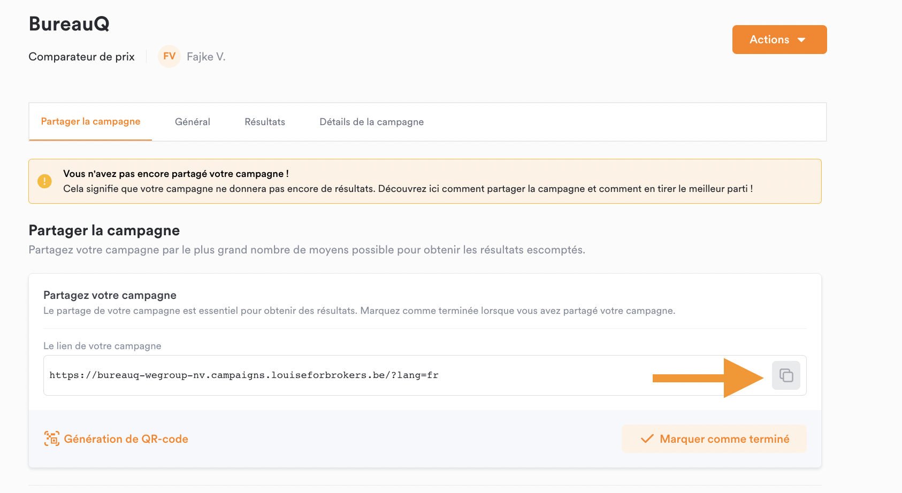Click the 'Partagez votre campagne par le plus grand' subtitle
This screenshot has width=902, height=493.
307,250
